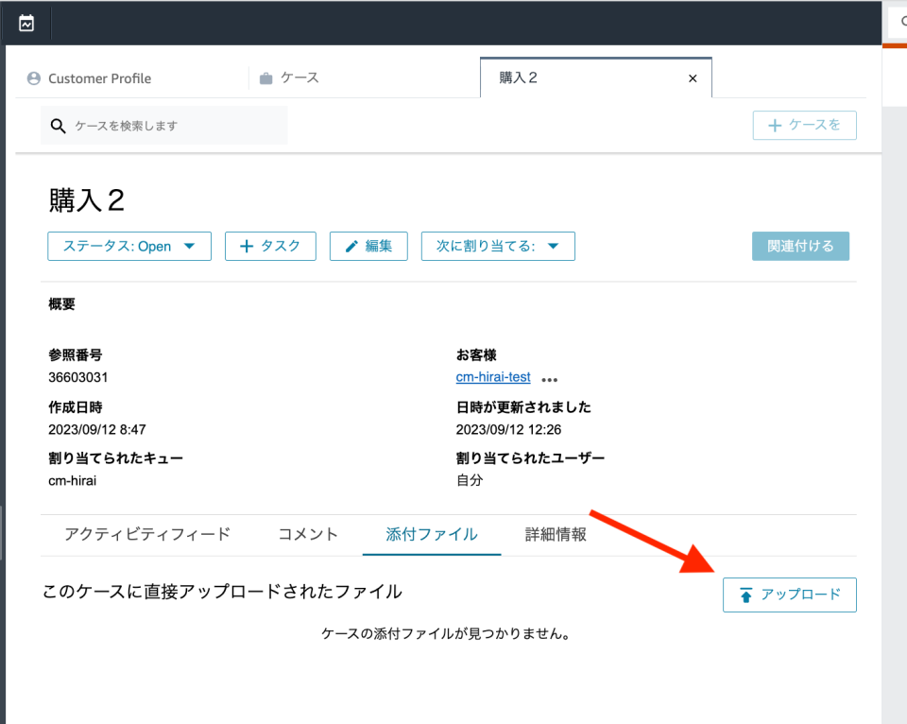Select the assigned user 自分 value
The width and height of the screenshot is (907, 724).
[x=470, y=480]
